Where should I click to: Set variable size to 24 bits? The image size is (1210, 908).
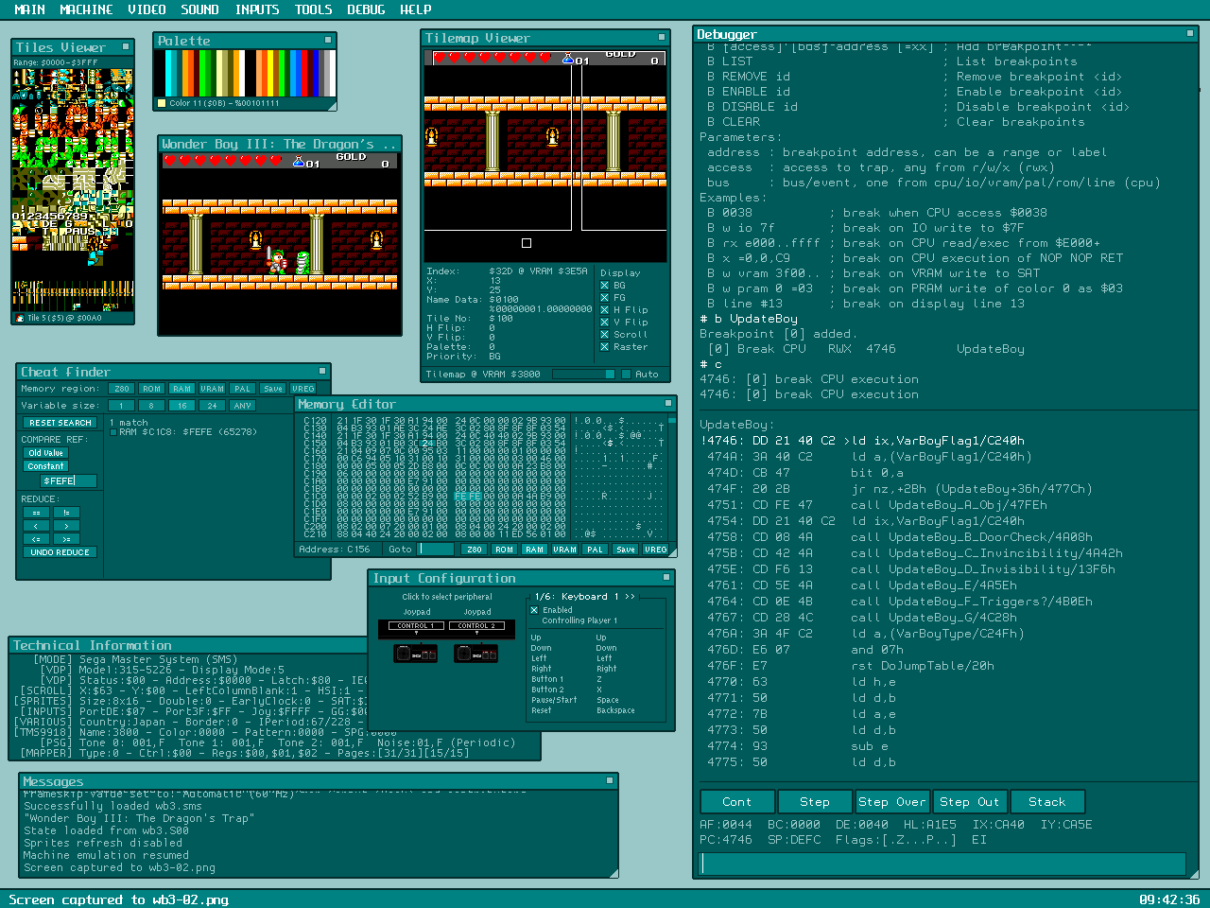(213, 406)
